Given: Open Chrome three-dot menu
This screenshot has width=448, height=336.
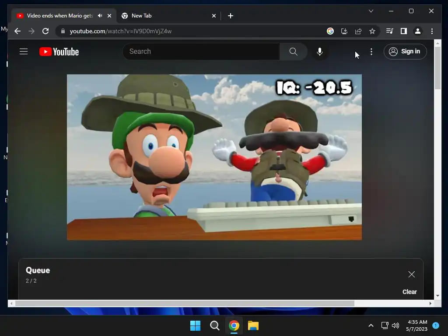Looking at the screenshot, I should coord(432,31).
